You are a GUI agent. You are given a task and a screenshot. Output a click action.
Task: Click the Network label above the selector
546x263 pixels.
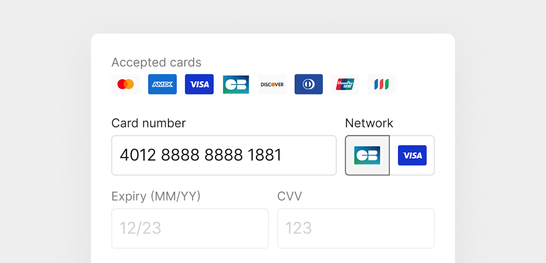[369, 123]
